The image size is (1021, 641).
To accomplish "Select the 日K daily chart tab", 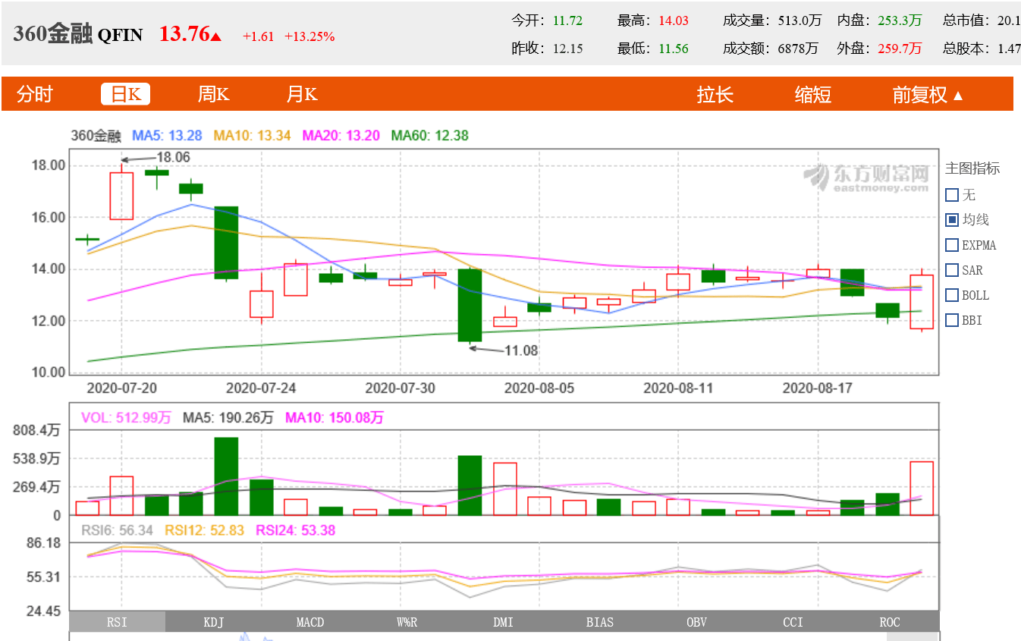I will (x=125, y=94).
